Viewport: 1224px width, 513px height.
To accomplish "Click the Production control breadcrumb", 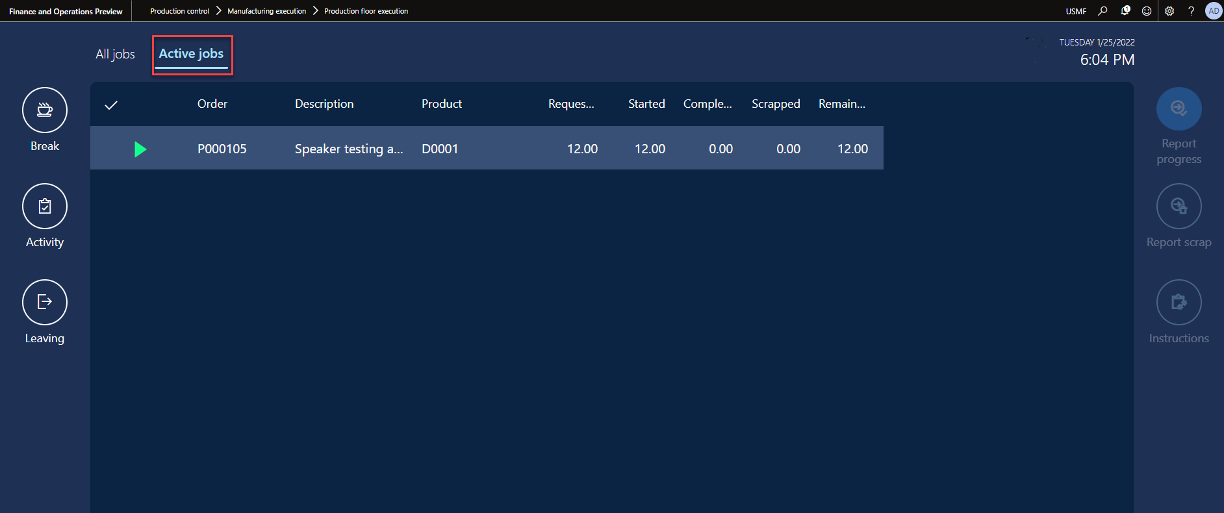I will (179, 11).
